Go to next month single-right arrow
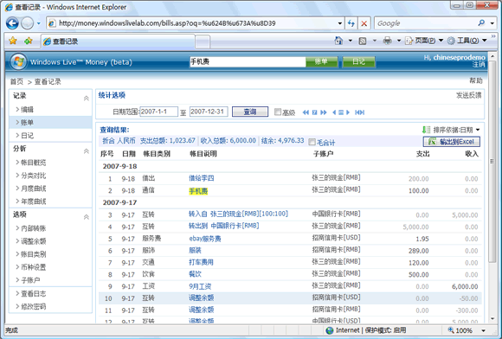This screenshot has height=339, width=502. click(348, 112)
